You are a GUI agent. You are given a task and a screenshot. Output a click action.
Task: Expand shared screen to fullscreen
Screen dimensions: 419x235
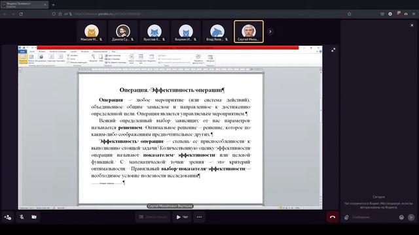pyautogui.click(x=333, y=50)
